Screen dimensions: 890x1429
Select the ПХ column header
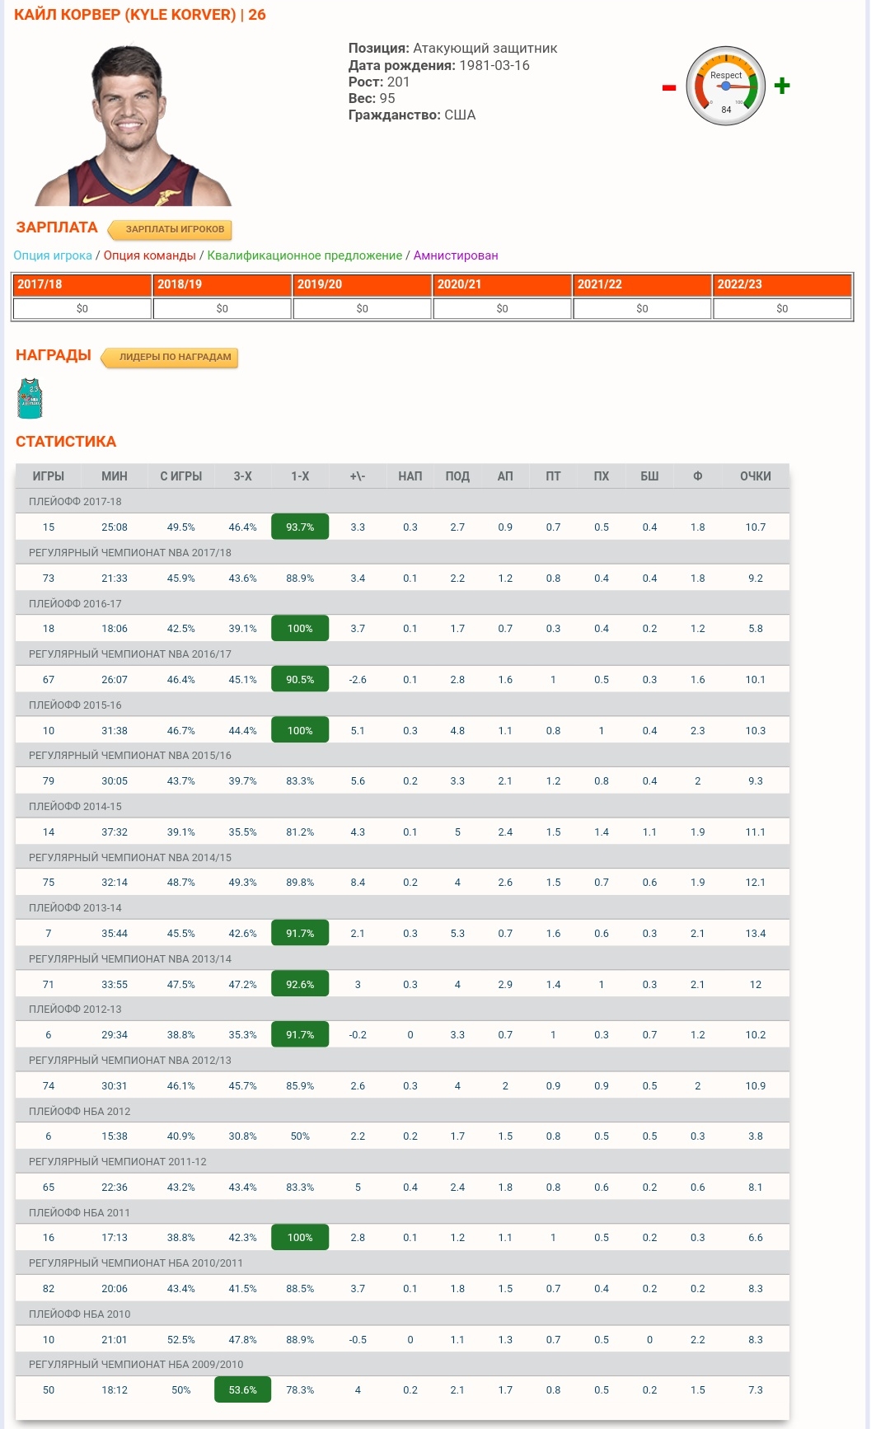pos(602,476)
